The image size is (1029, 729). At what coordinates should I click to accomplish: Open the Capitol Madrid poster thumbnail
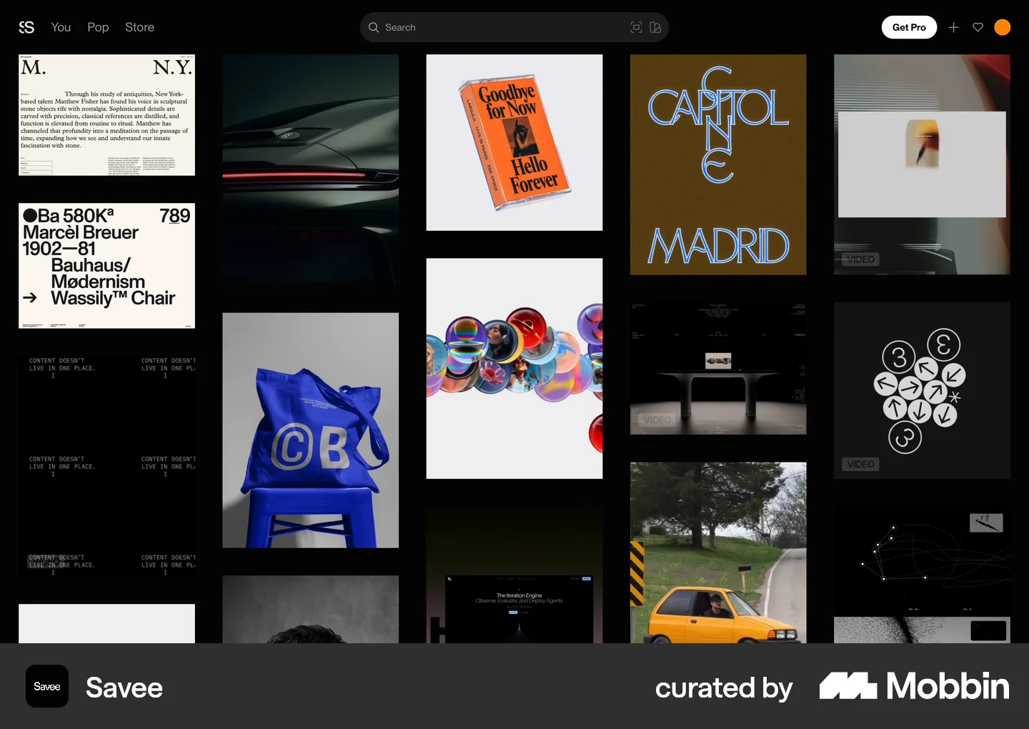pyautogui.click(x=718, y=164)
